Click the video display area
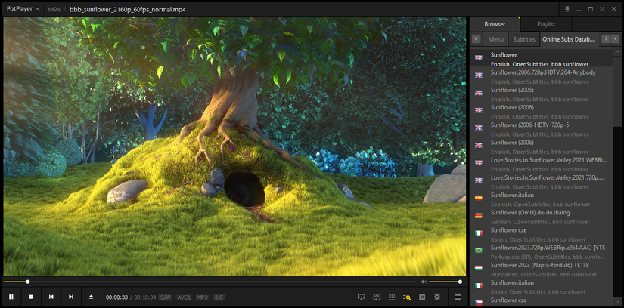 (x=234, y=146)
